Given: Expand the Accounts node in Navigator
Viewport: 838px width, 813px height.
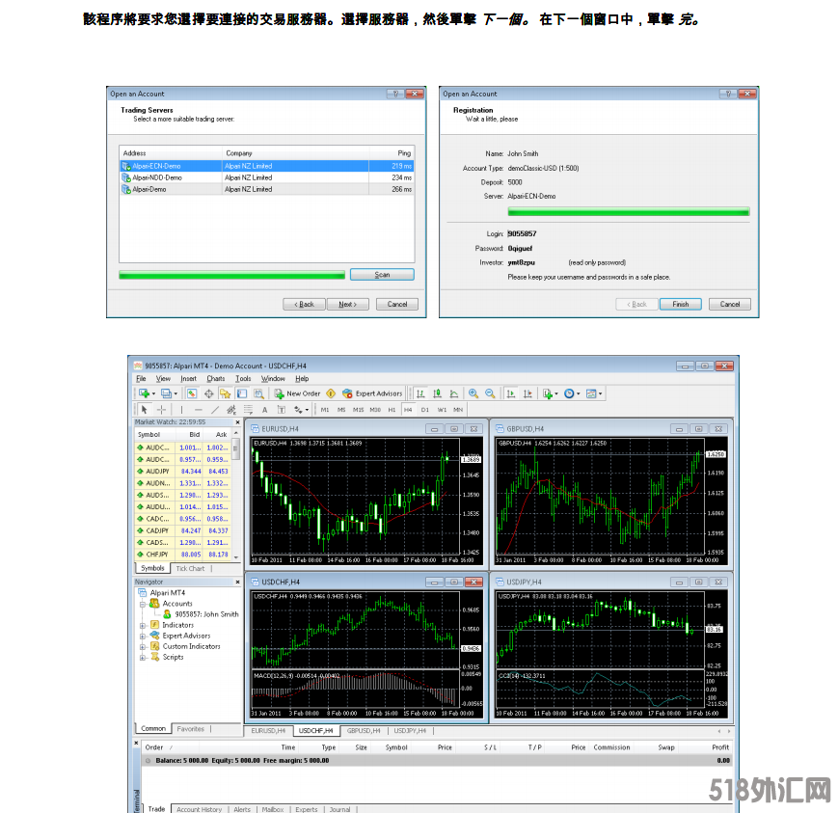Looking at the screenshot, I should tap(143, 605).
